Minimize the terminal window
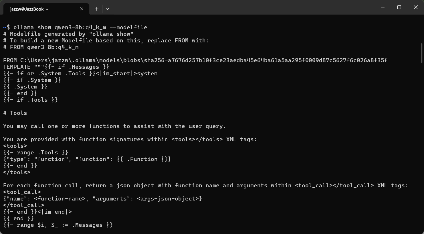 [x=383, y=7]
